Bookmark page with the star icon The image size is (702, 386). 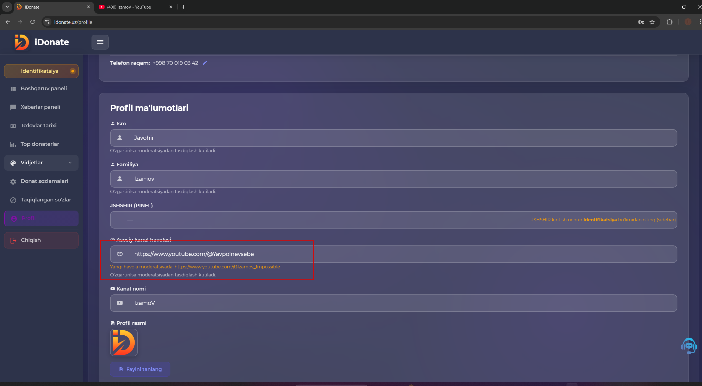tap(652, 22)
